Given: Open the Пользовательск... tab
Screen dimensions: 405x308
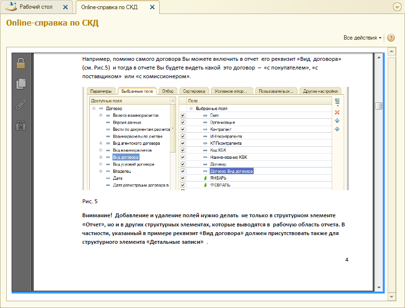Looking at the screenshot, I should click(276, 91).
